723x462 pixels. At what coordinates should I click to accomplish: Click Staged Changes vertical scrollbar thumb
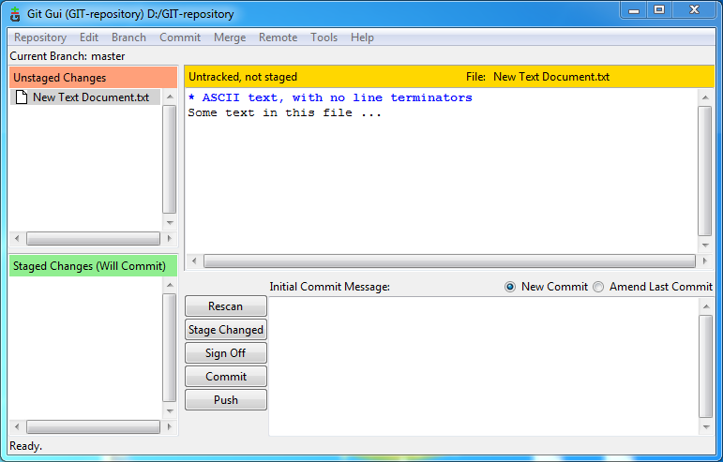coord(170,348)
